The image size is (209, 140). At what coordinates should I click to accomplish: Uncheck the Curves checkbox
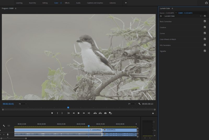205,33
